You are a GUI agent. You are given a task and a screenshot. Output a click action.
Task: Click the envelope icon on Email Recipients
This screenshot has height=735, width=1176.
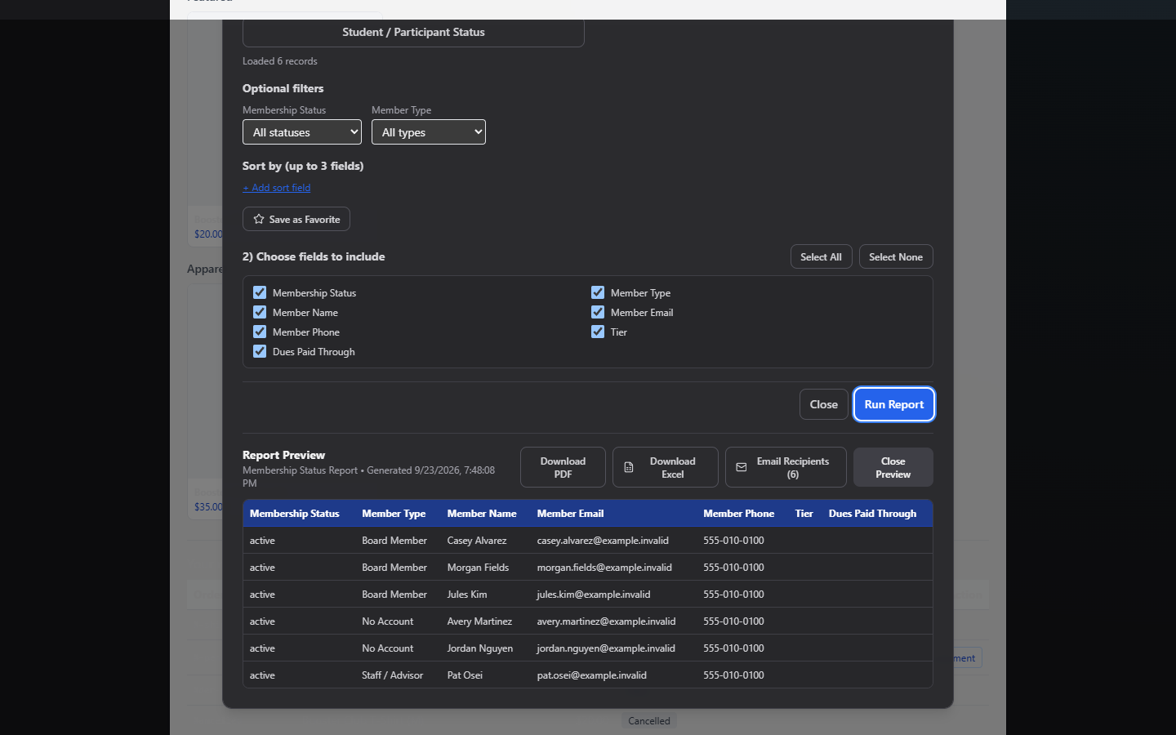pyautogui.click(x=742, y=467)
